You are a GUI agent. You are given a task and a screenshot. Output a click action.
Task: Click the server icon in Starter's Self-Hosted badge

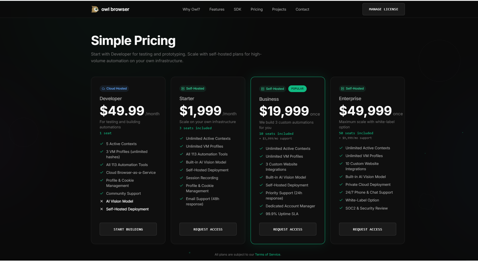click(183, 89)
